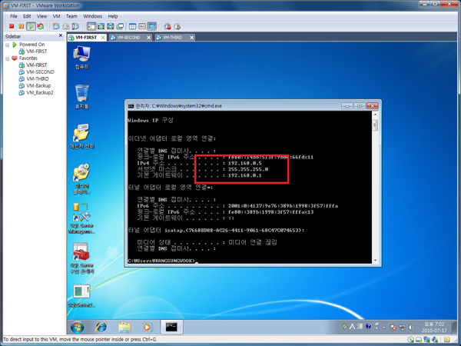Image resolution: width=461 pixels, height=346 pixels.
Task: Click the Suspend (pause) toolbar button
Action: [x=22, y=26]
